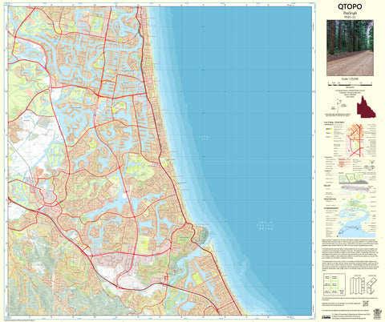Click the Creative Commons licence badge

coord(326,317)
